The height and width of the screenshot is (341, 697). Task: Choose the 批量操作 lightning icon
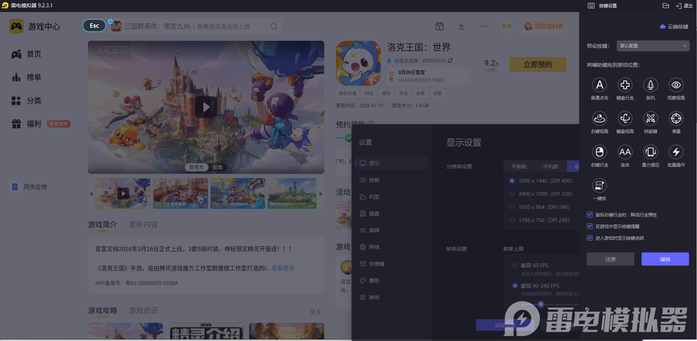tap(676, 152)
